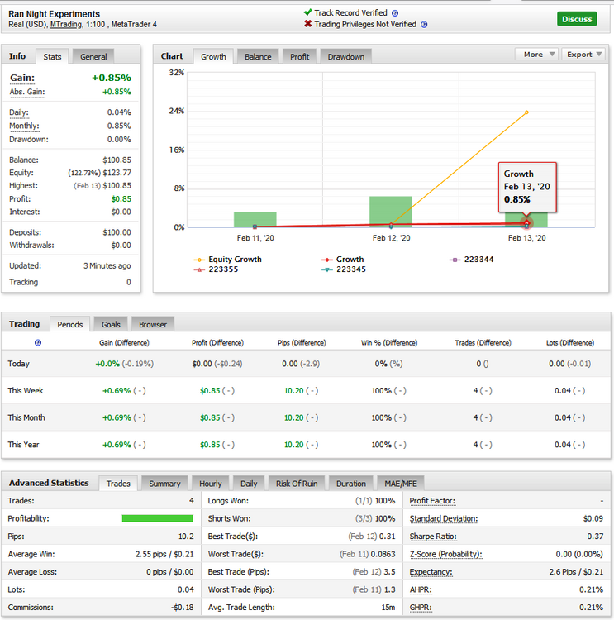Image resolution: width=614 pixels, height=620 pixels.
Task: Click the green Track Record Verified checkmark
Action: [x=308, y=12]
